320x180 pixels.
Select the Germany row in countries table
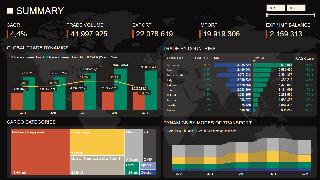[173, 65]
